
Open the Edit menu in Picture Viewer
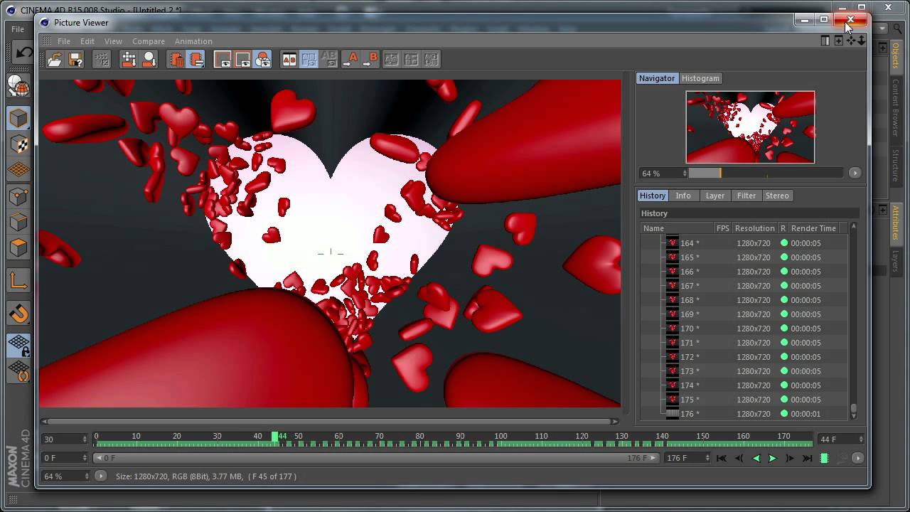click(x=87, y=41)
